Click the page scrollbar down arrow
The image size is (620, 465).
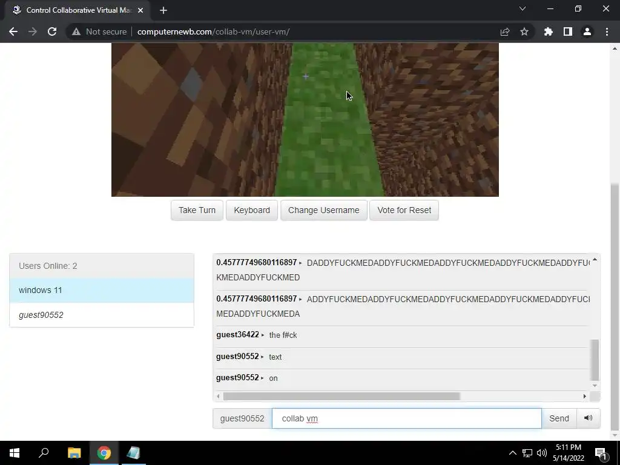click(615, 435)
